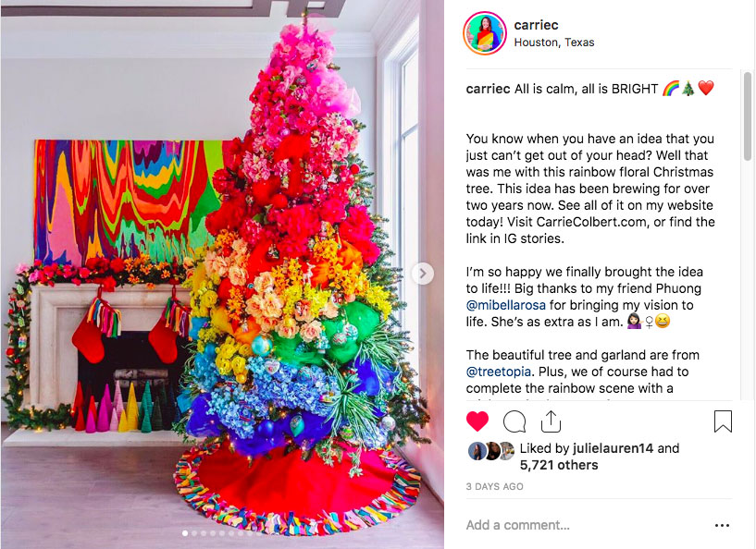The image size is (756, 549).
Task: Open carriec's profile picture avatar
Action: 485,33
